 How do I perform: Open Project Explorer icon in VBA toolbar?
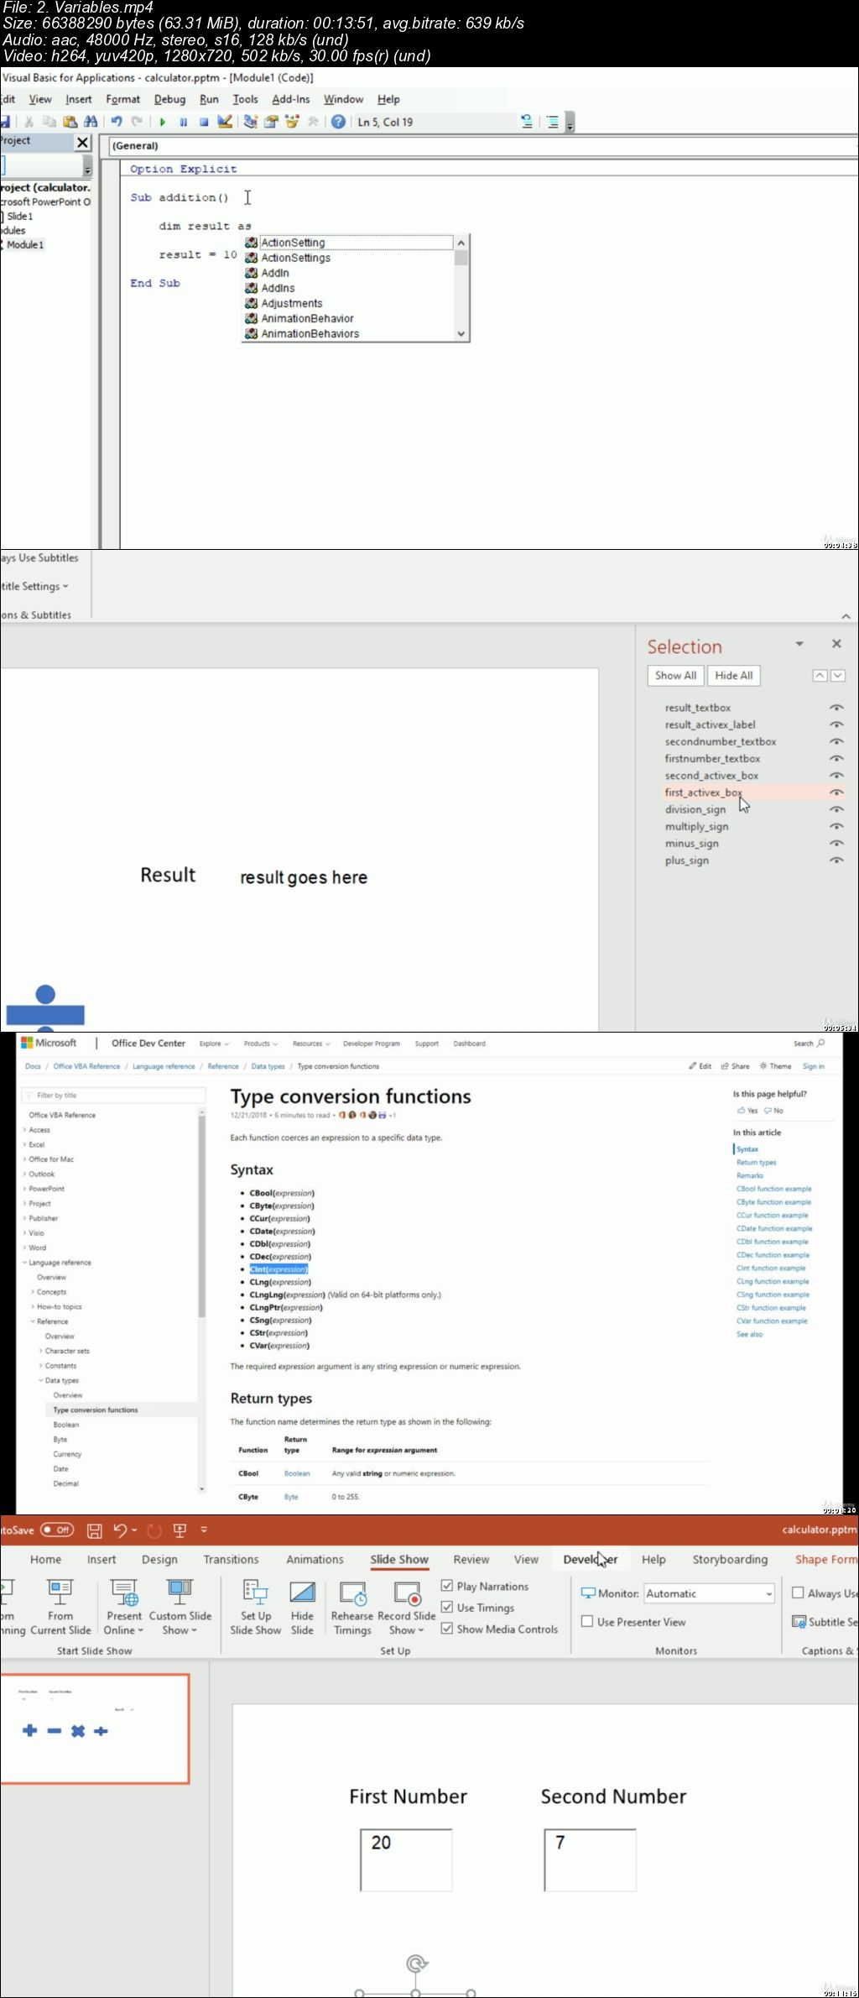(x=250, y=122)
